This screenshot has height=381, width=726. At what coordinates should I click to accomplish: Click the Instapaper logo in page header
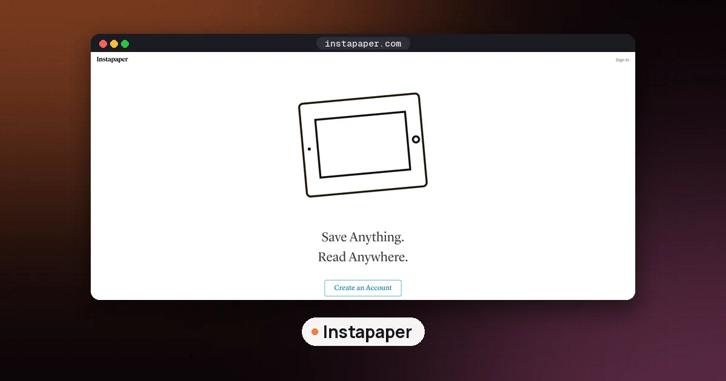pyautogui.click(x=113, y=59)
